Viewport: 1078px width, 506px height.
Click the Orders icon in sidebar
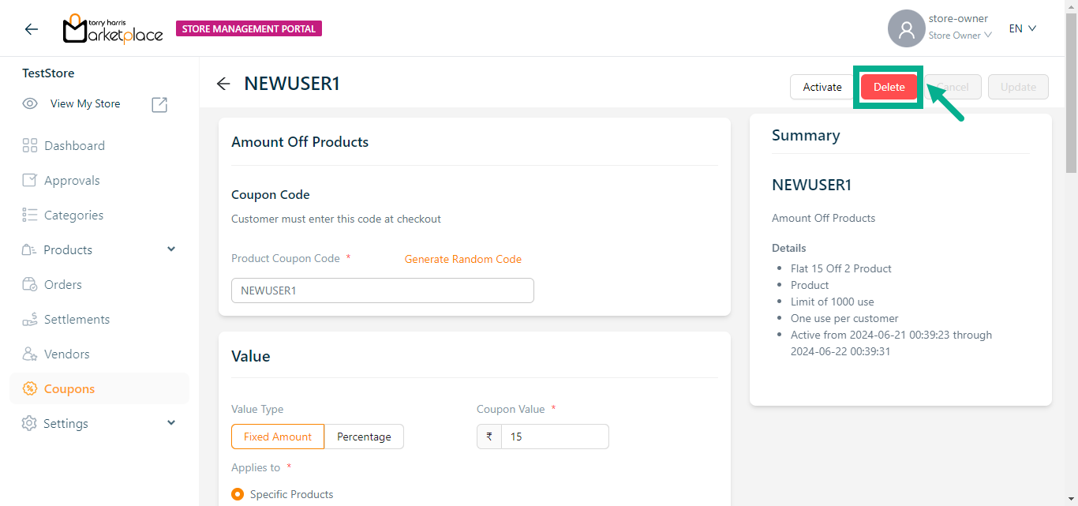(30, 284)
